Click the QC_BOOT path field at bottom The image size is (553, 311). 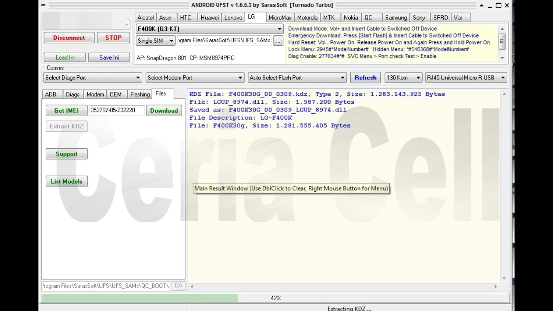pos(106,286)
